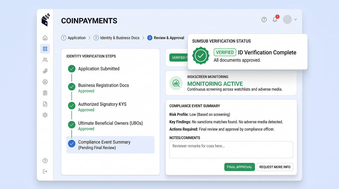Click the 'Risk Profile: Low' line
Viewport: 339px width, 189px height.
[x=200, y=115]
